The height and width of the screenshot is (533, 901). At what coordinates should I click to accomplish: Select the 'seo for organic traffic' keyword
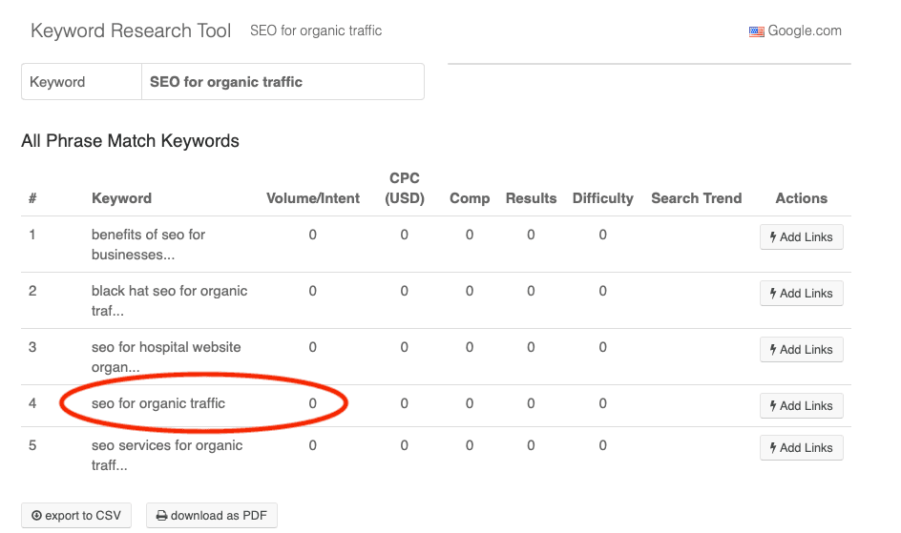(158, 404)
